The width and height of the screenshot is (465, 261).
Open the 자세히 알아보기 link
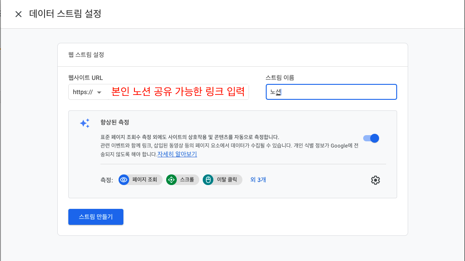177,154
